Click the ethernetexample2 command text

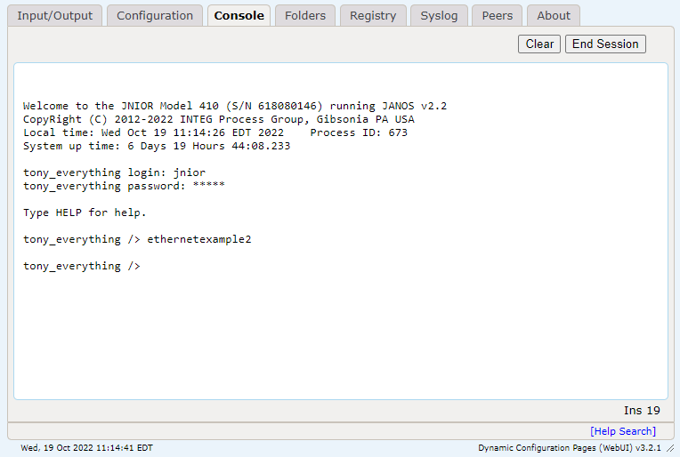(x=199, y=239)
